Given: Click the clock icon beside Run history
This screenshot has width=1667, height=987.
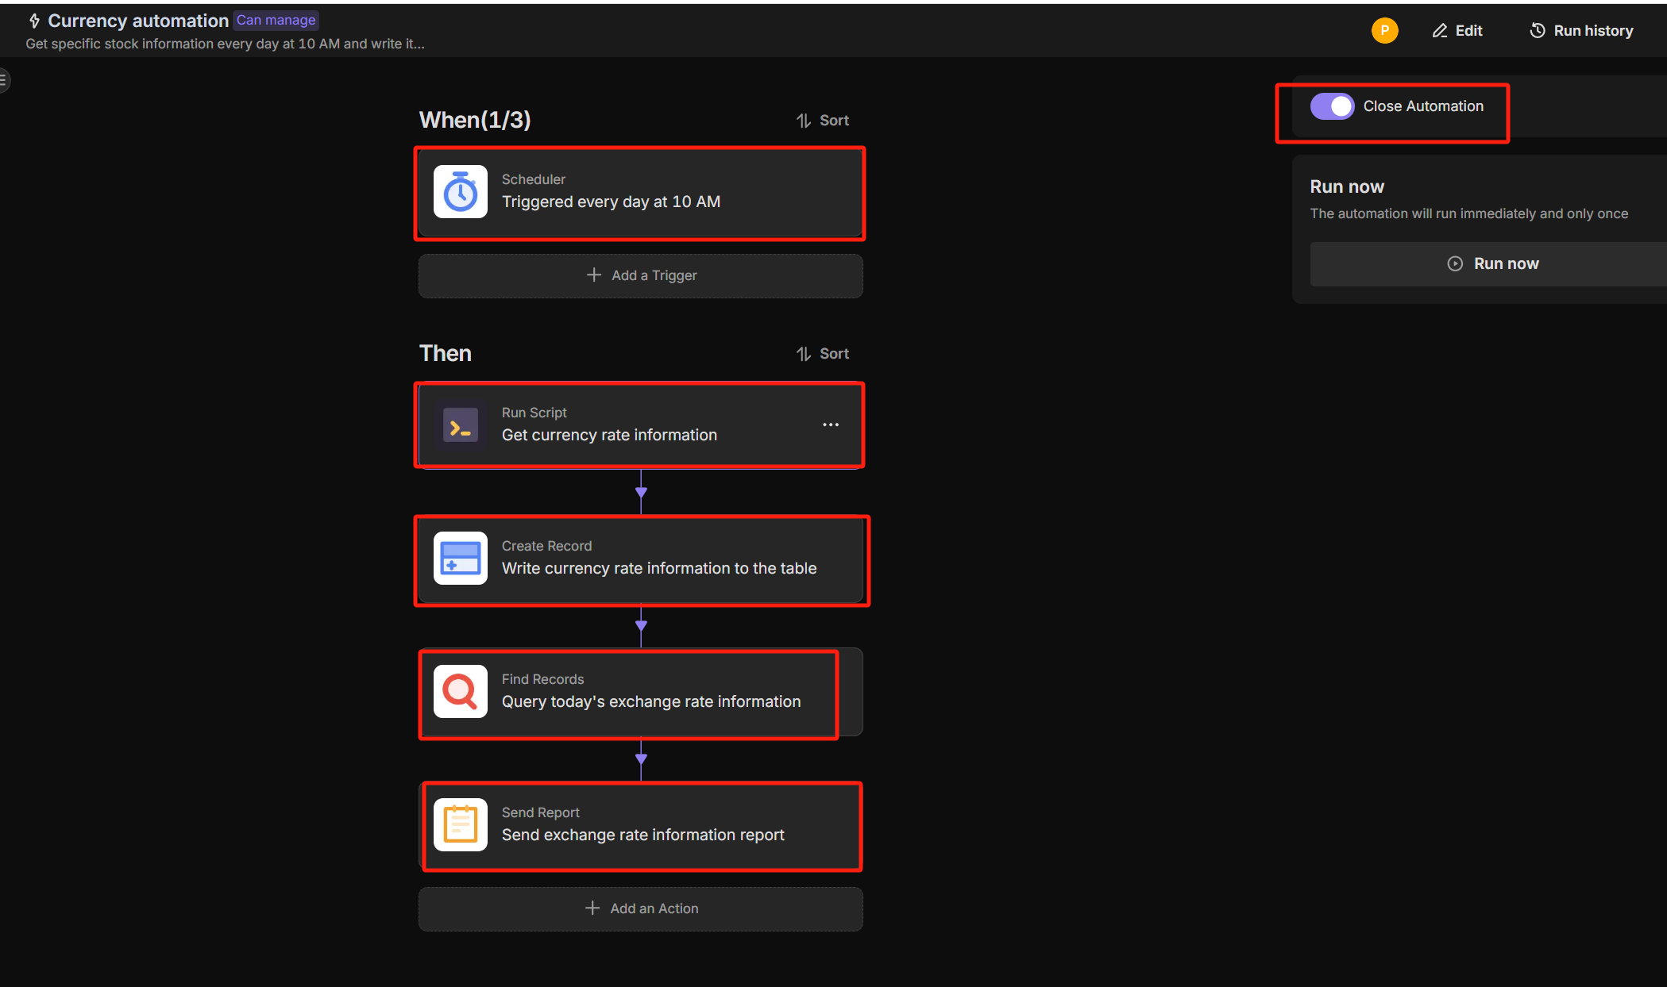Looking at the screenshot, I should coord(1538,31).
